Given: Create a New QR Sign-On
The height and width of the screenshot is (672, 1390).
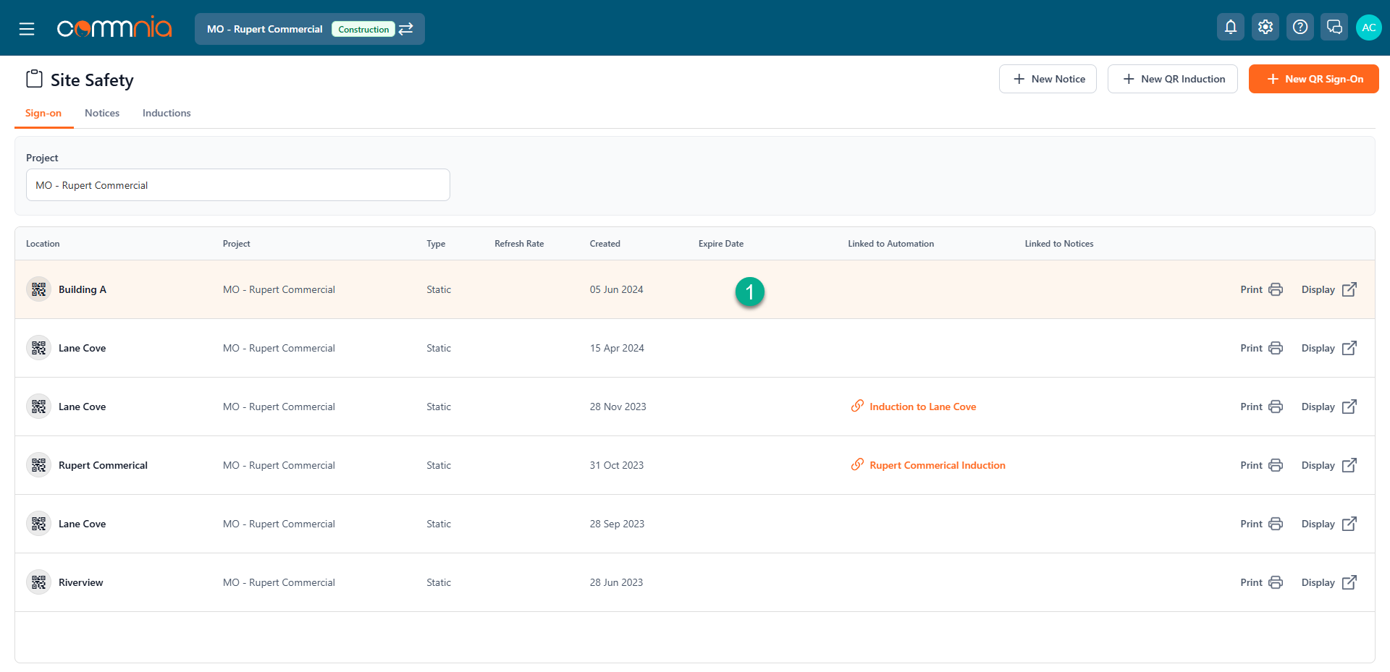Looking at the screenshot, I should tap(1314, 79).
